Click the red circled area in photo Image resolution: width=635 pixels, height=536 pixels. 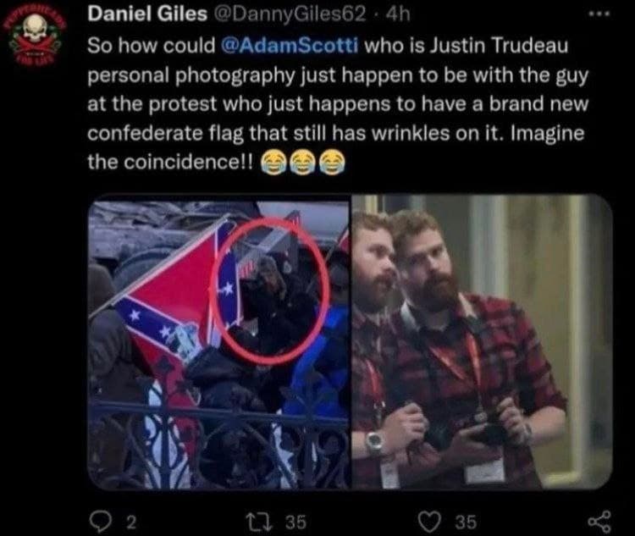point(270,290)
